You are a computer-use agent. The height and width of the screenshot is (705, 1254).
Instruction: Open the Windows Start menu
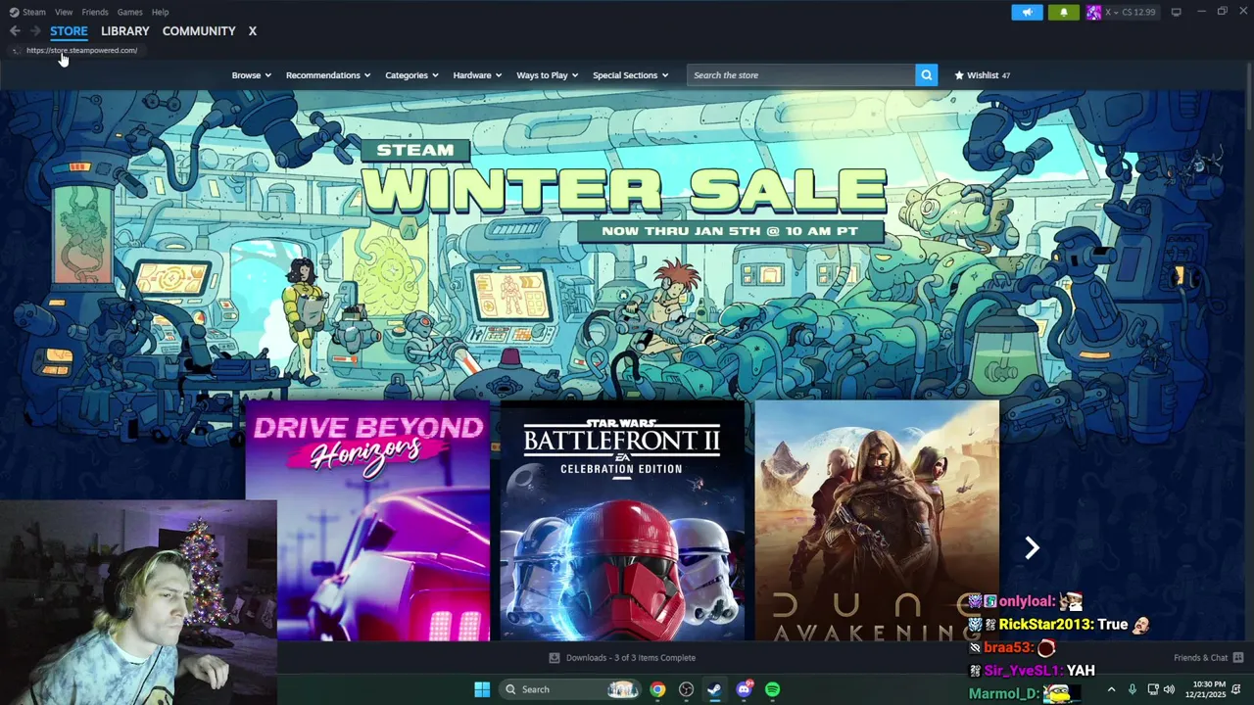(x=482, y=689)
